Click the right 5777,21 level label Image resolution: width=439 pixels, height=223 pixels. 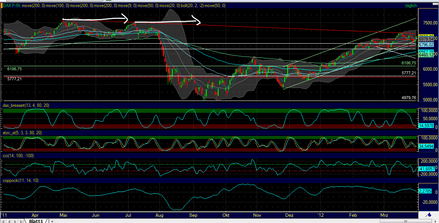click(x=409, y=73)
